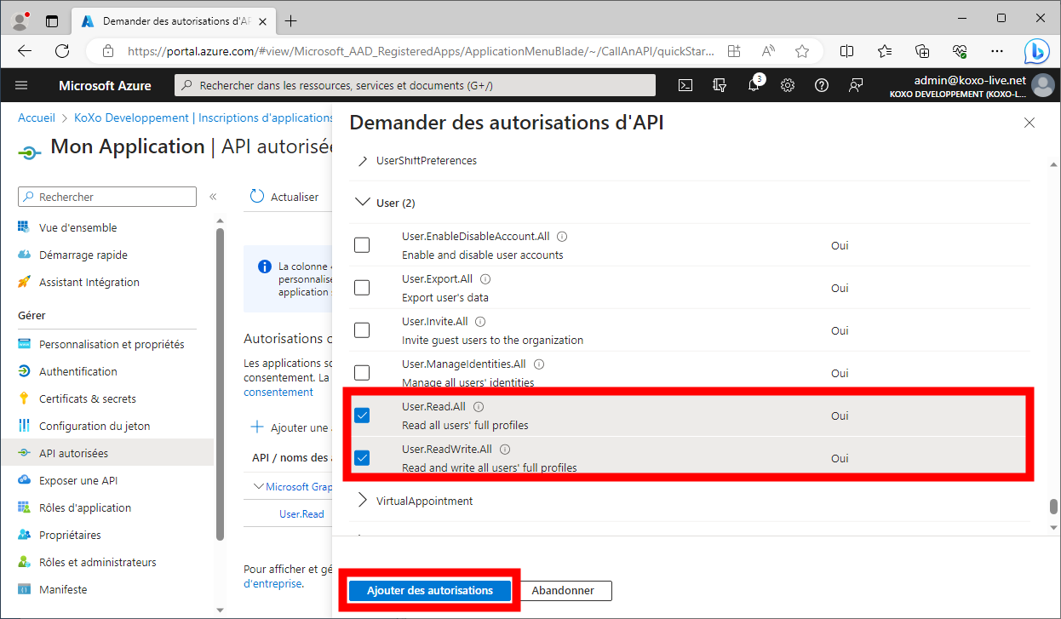Collapse the User (2) permission group
The image size is (1061, 619).
pyautogui.click(x=363, y=203)
